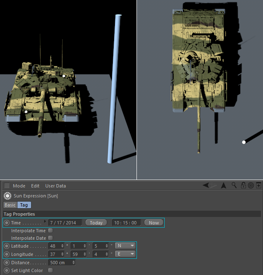The image size is (263, 275).
Task: Click the target mode circle icon
Action: pyautogui.click(x=251, y=185)
